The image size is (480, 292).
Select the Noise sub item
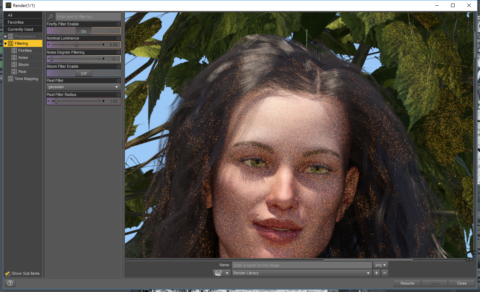tap(23, 57)
